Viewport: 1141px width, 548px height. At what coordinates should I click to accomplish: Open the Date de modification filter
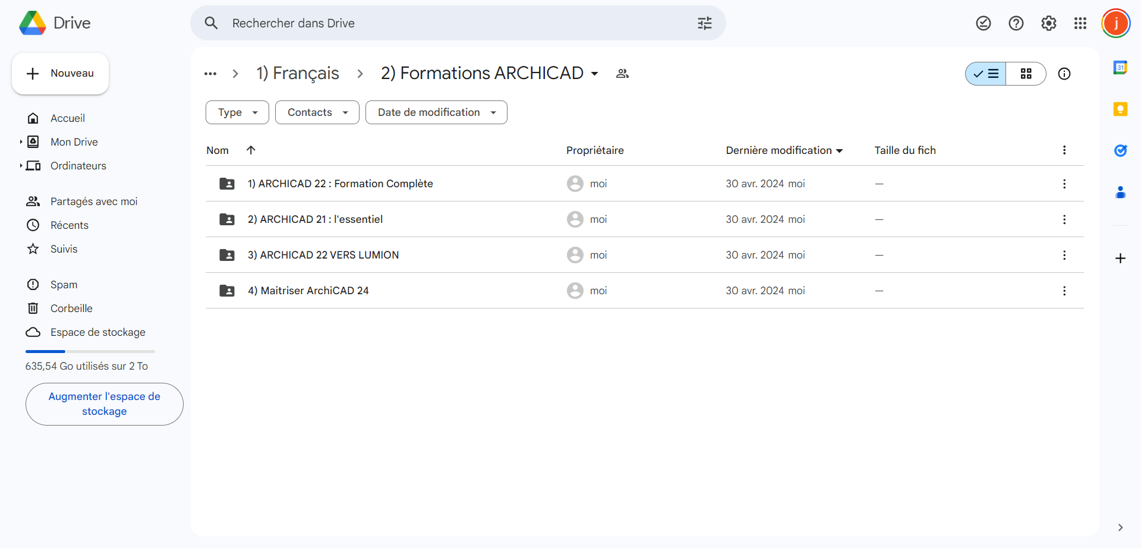click(x=436, y=112)
